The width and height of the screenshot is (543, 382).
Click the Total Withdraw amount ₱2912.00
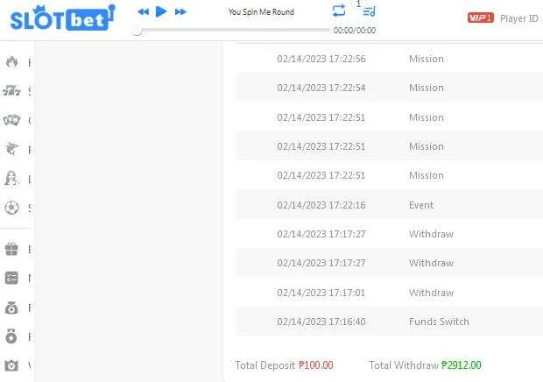(462, 365)
